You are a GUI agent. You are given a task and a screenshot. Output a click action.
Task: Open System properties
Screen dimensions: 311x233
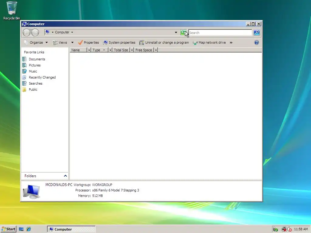point(119,42)
